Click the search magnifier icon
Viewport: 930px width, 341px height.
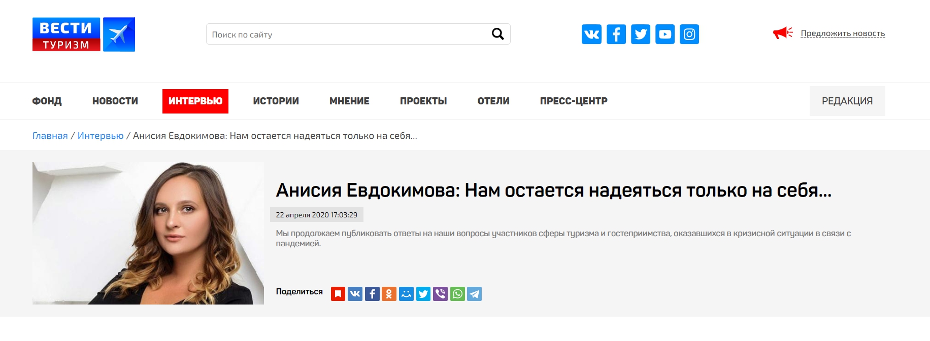497,34
